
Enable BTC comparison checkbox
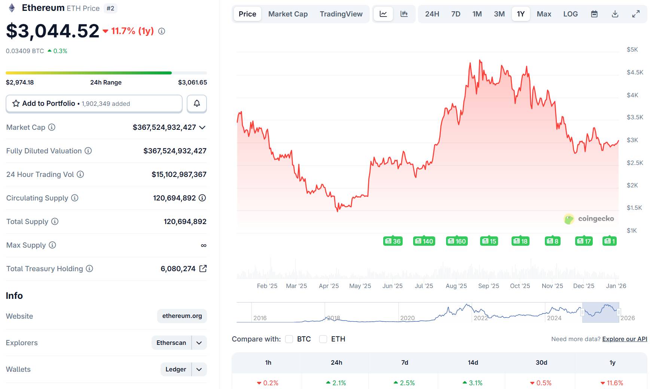coord(289,339)
